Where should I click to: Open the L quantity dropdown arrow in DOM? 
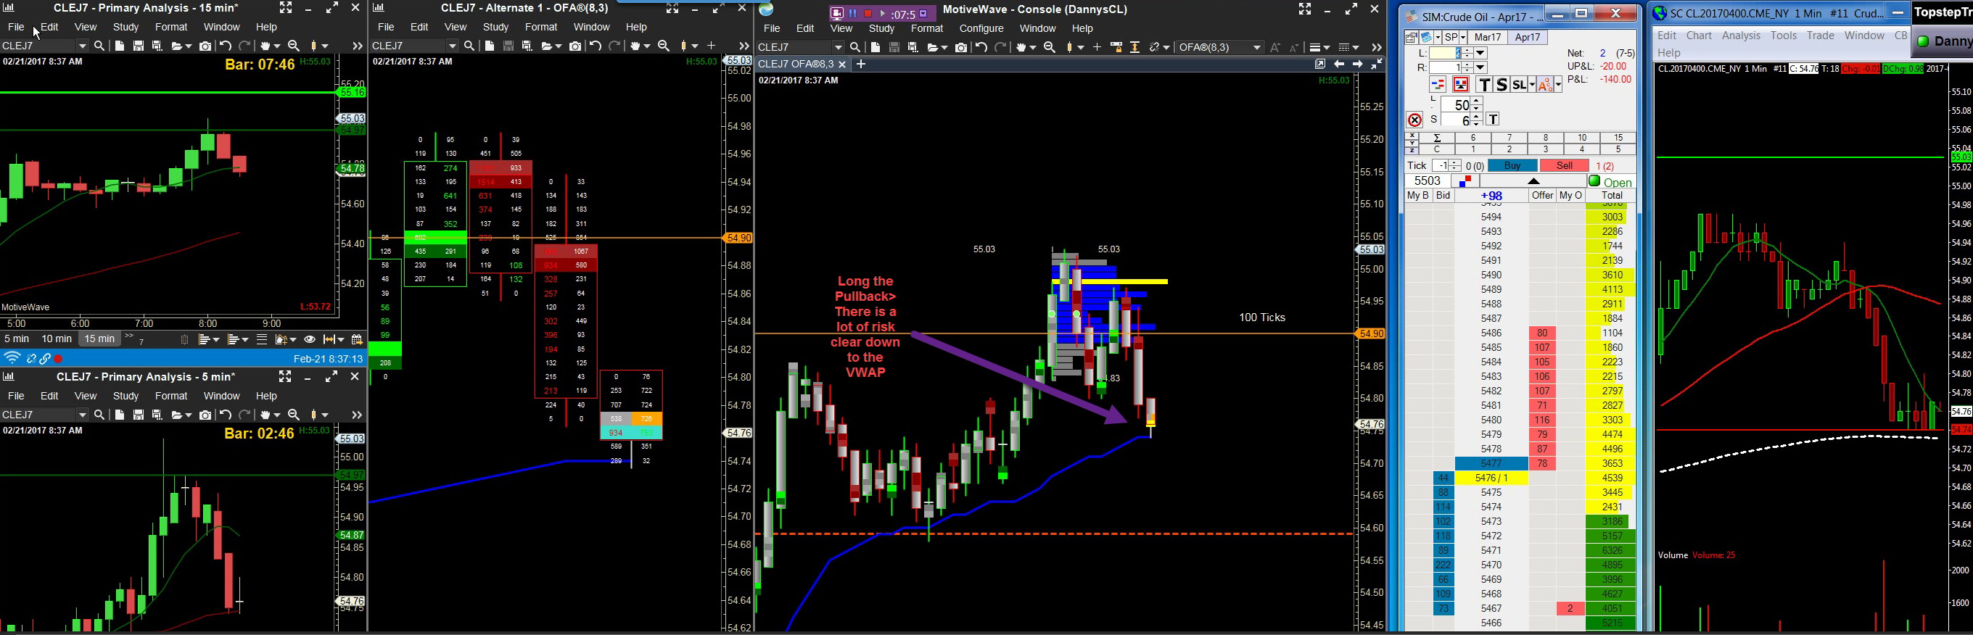point(1480,53)
